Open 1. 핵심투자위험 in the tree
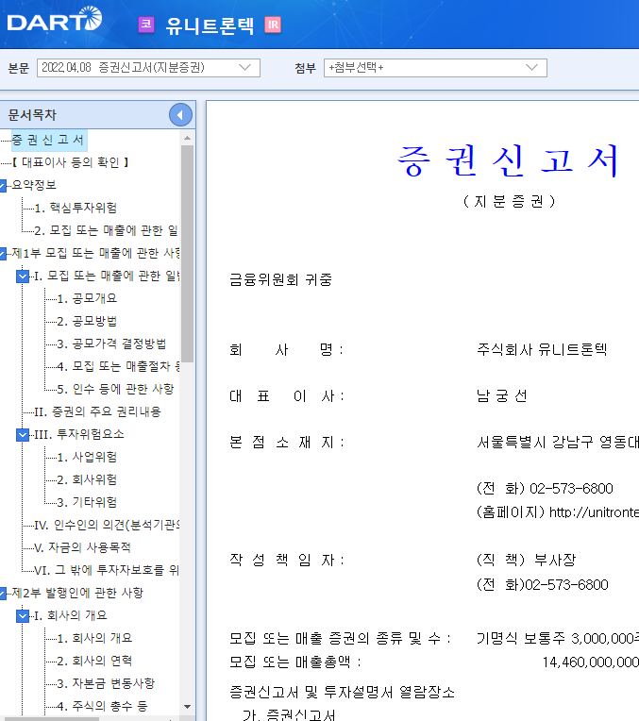639x721 pixels. [76, 208]
